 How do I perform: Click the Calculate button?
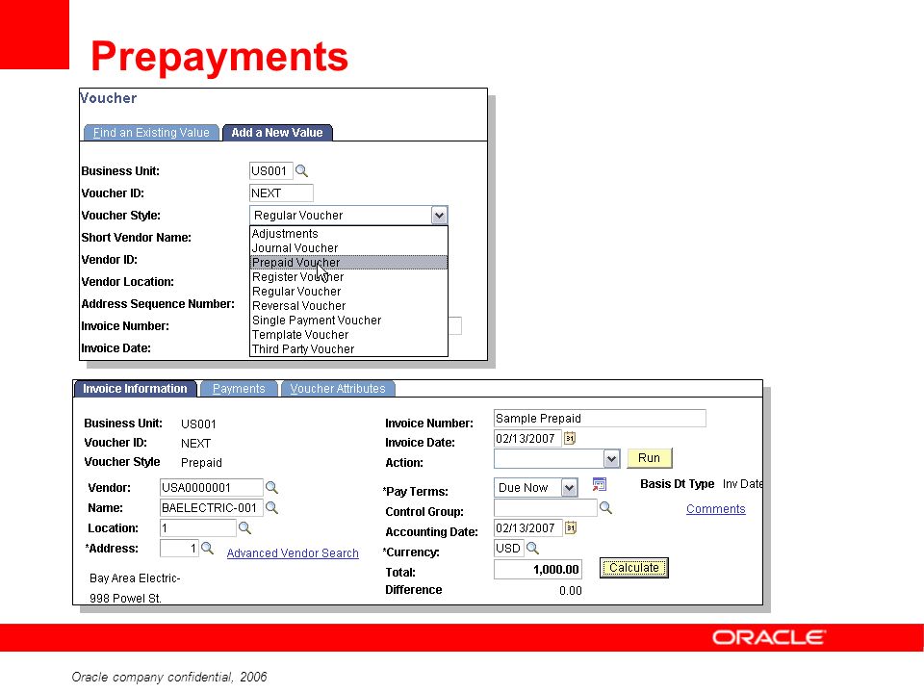tap(634, 568)
